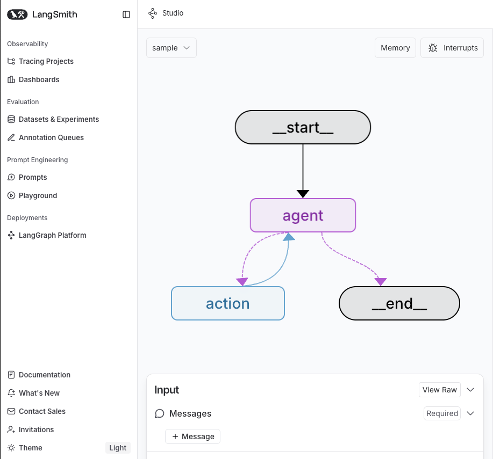
Task: Click the Observability section label
Action: (x=27, y=44)
